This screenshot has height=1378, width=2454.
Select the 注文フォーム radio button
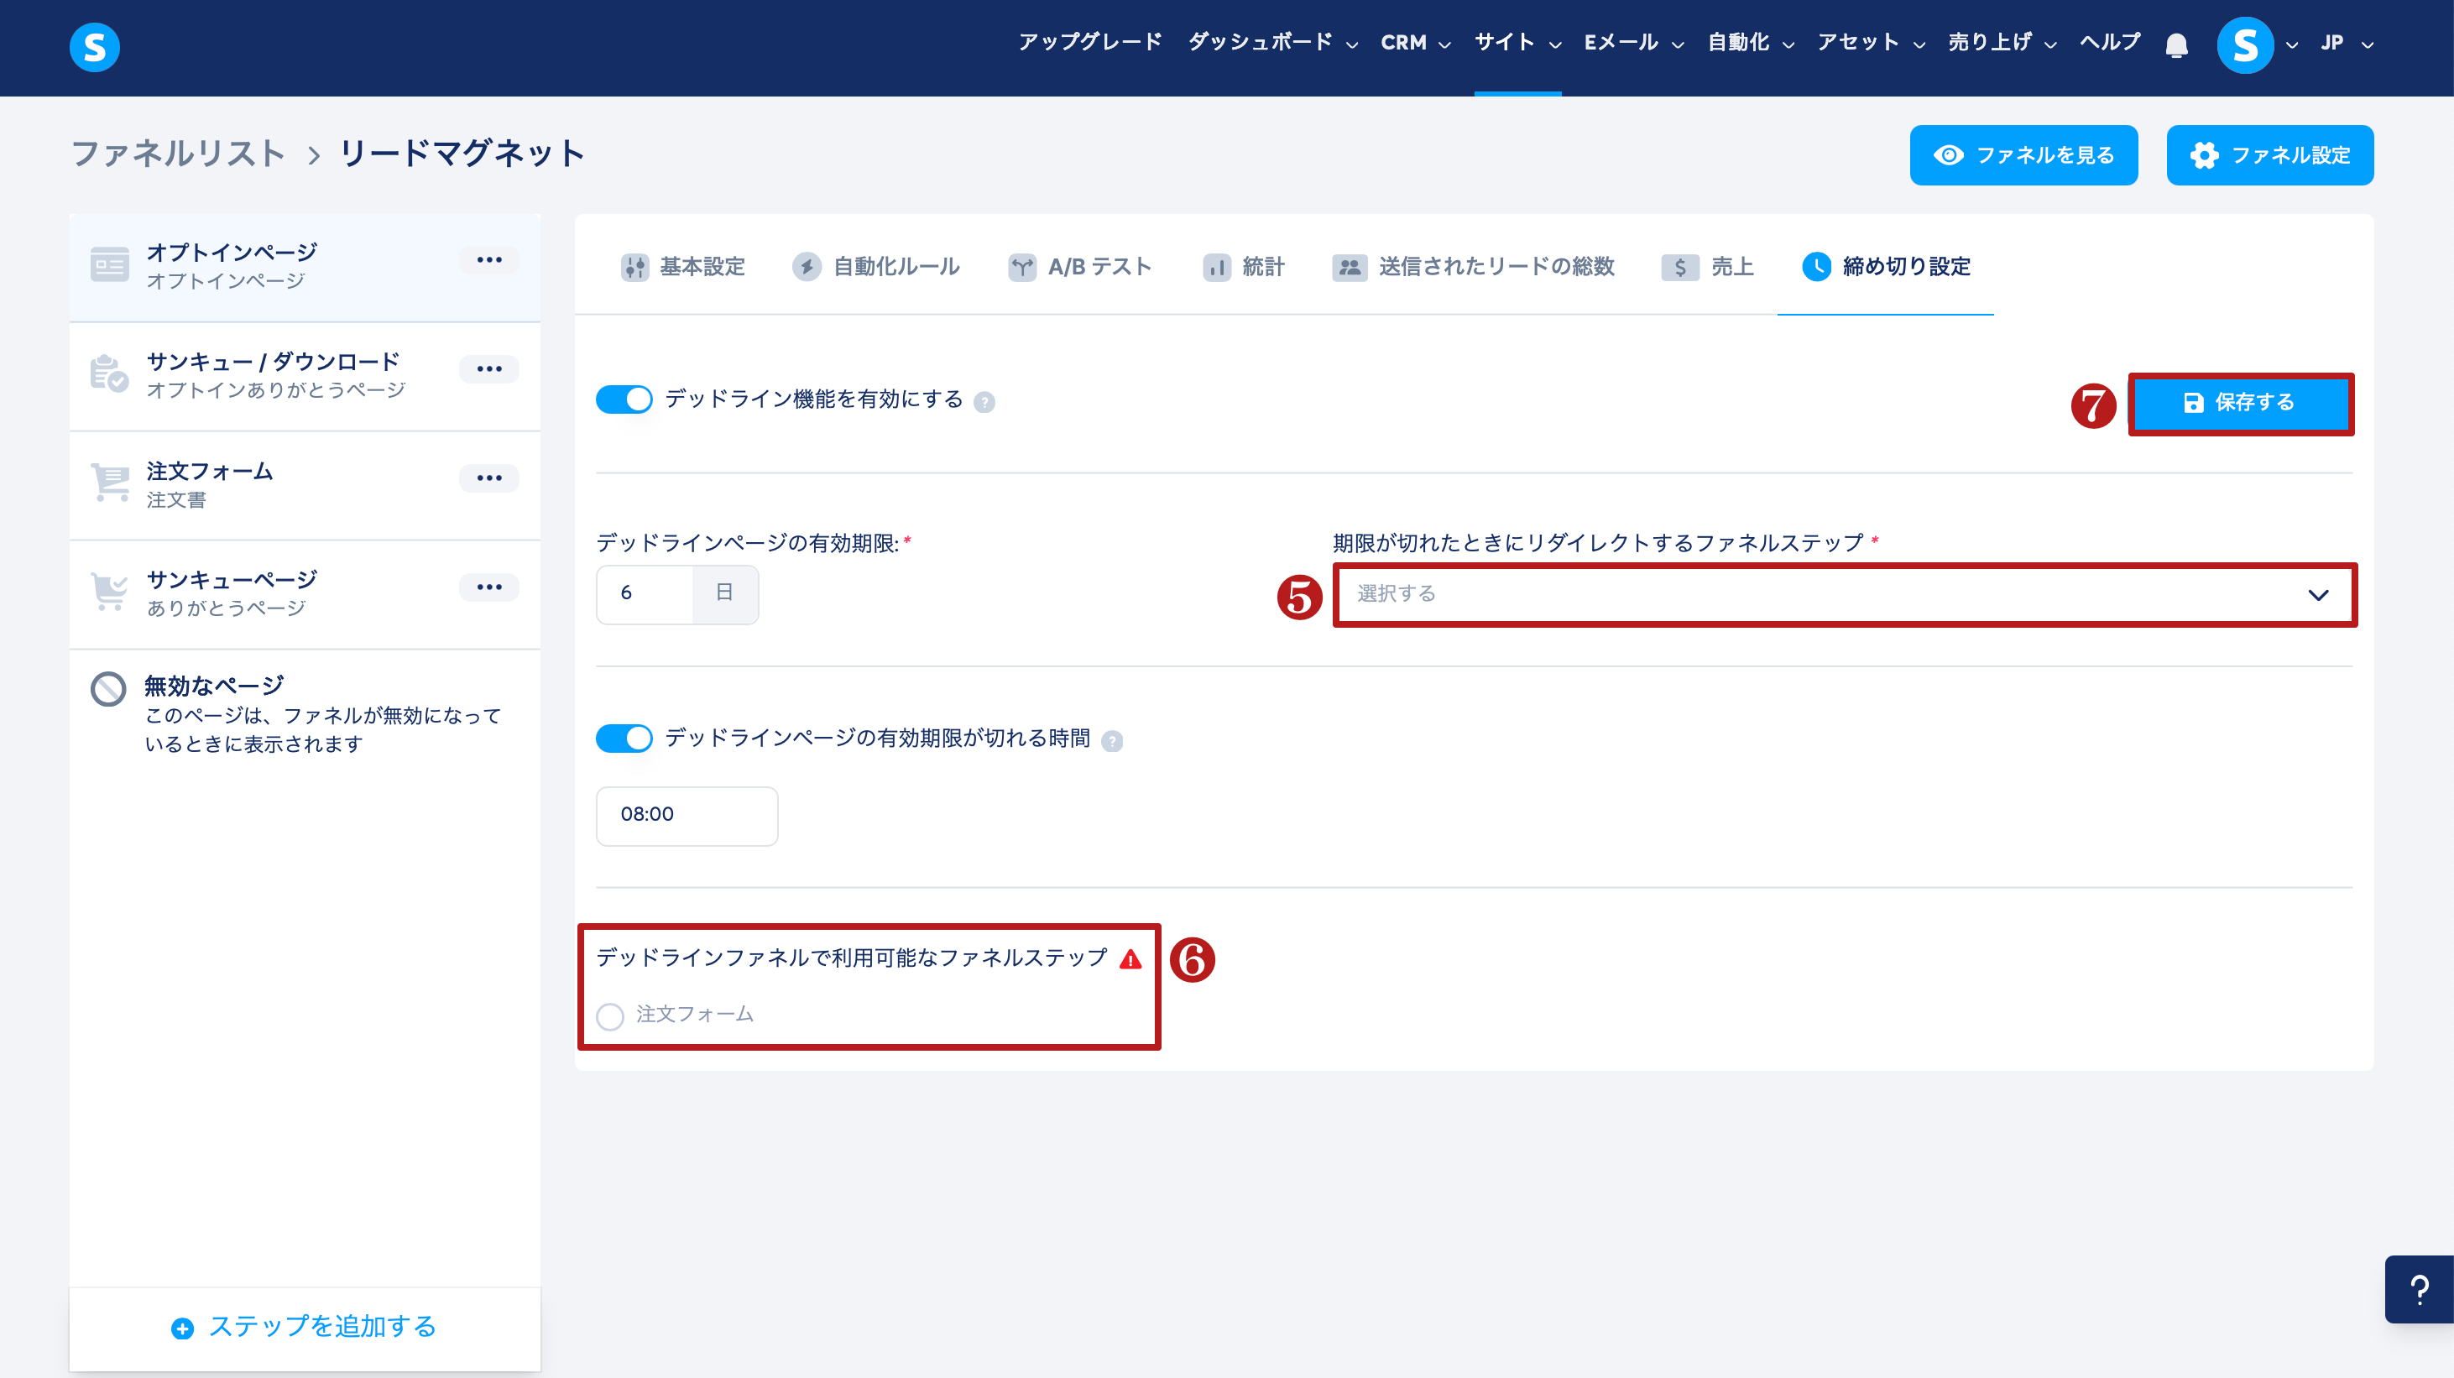pyautogui.click(x=611, y=1016)
